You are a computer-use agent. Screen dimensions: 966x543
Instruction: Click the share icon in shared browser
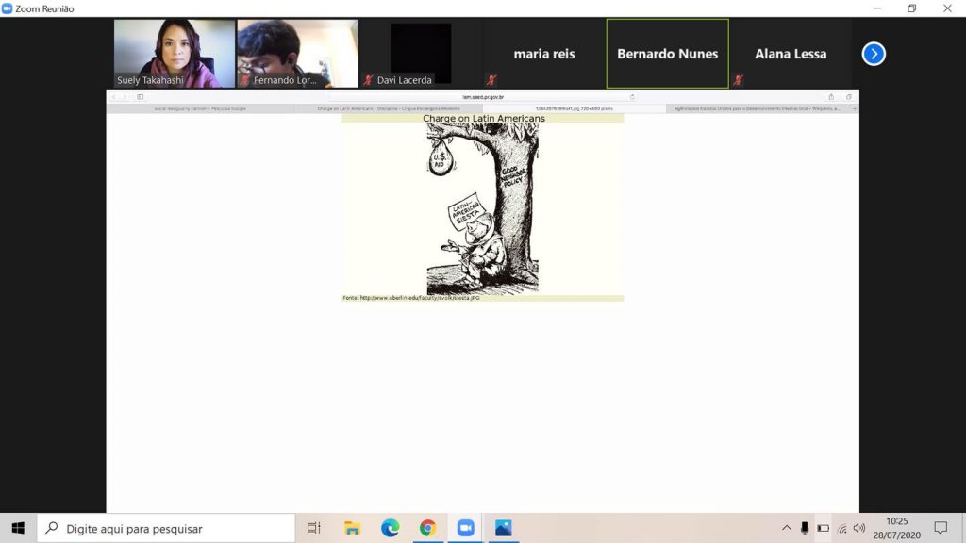[x=831, y=97]
